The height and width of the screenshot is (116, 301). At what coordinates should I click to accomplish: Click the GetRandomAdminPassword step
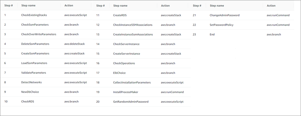click(131, 102)
